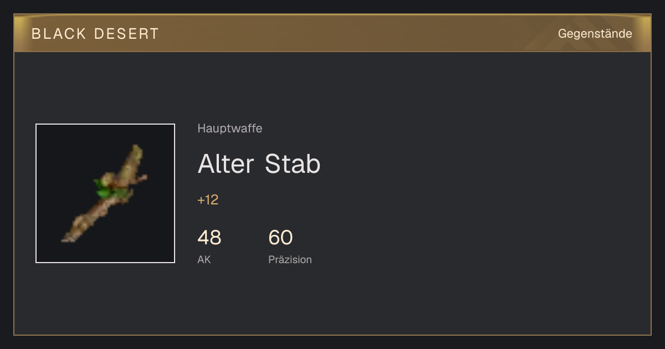Click the 60 precision value

[280, 238]
